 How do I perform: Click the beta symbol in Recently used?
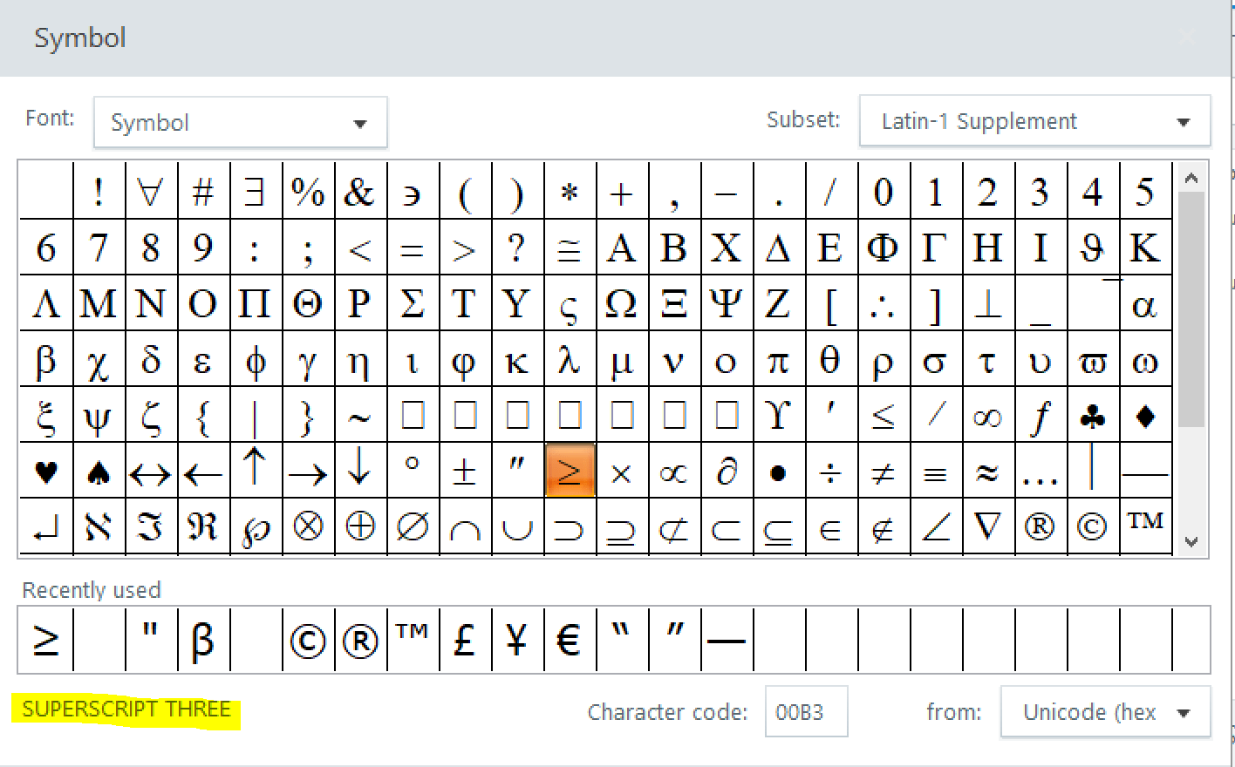203,638
